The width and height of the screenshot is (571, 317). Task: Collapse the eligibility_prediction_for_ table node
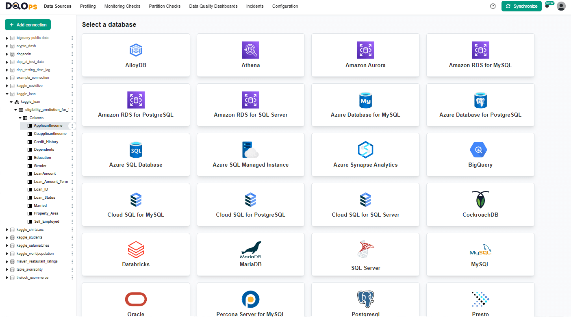(15, 110)
